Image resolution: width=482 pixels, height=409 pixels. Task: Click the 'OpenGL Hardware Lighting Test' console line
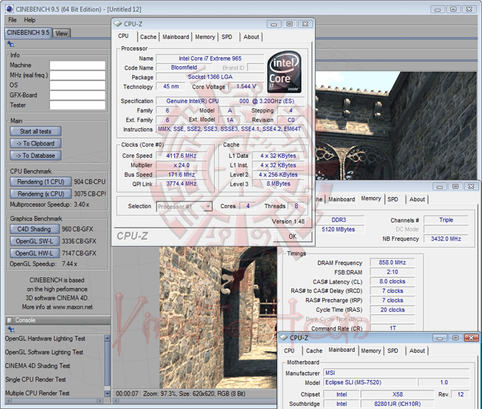click(x=45, y=338)
